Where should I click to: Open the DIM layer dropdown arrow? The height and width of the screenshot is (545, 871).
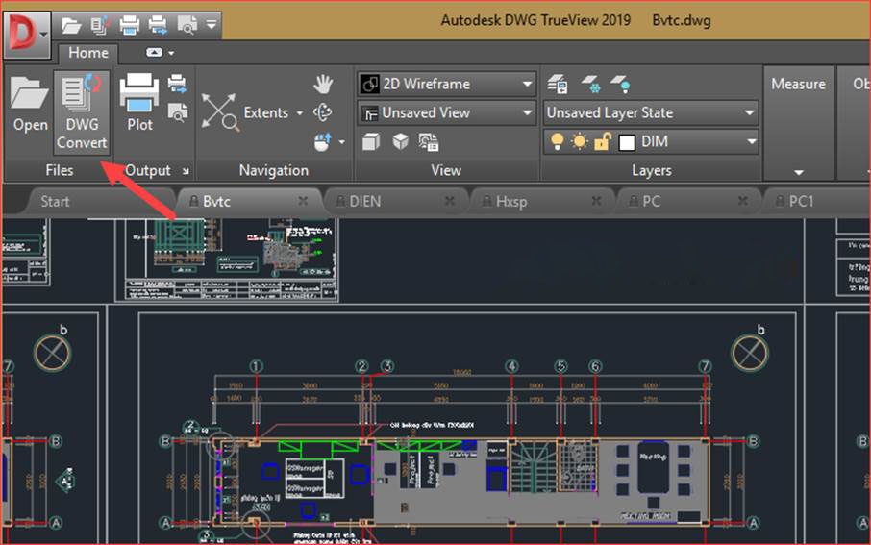pos(751,141)
